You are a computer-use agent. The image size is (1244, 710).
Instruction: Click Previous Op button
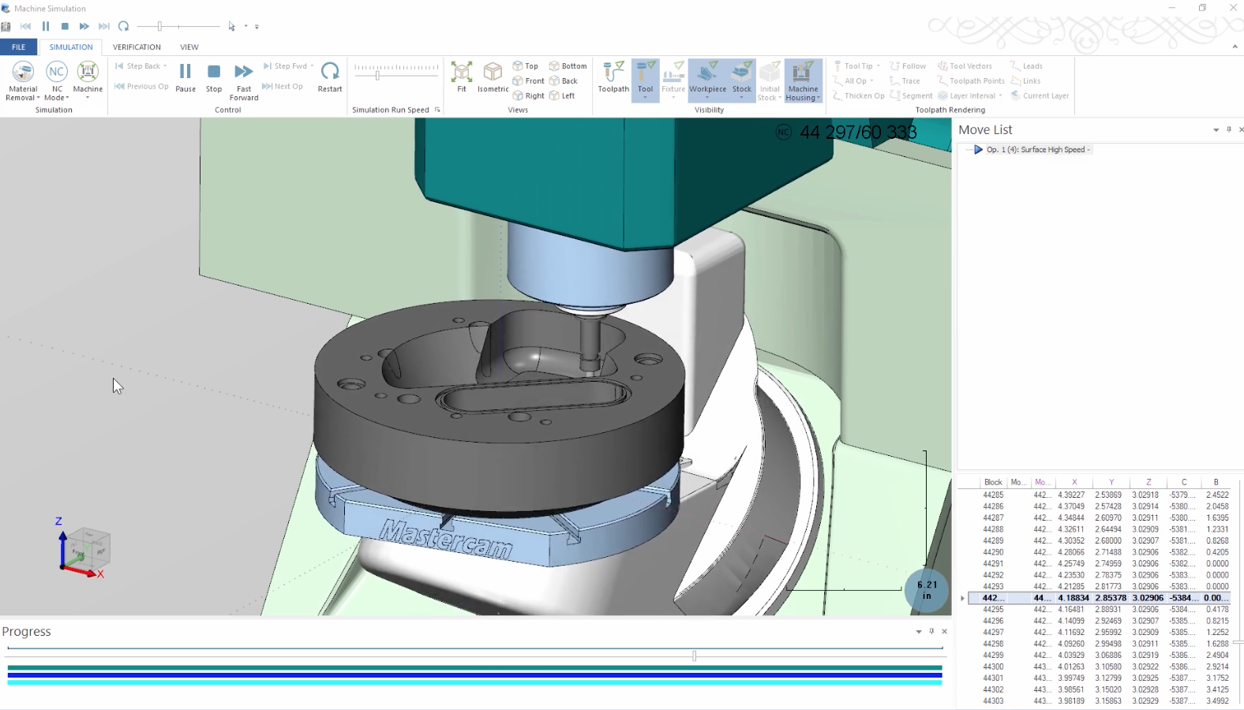141,87
